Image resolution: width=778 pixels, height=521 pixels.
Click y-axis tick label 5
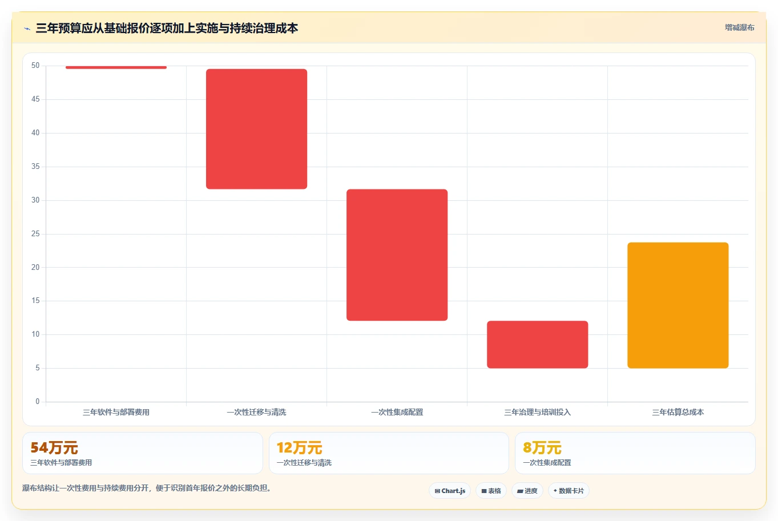pos(38,368)
